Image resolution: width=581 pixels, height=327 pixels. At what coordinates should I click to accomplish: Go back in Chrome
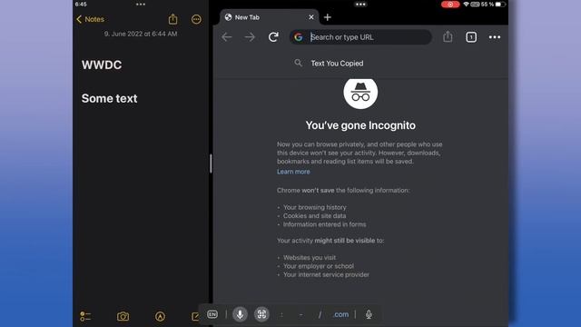tap(227, 37)
